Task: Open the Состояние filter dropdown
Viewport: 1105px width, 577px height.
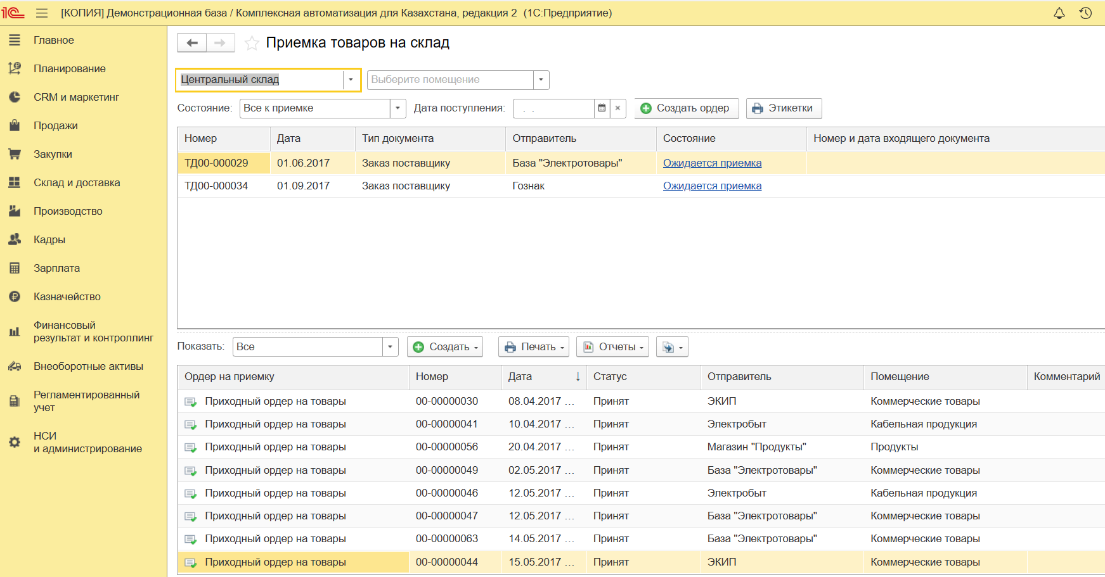Action: 397,108
